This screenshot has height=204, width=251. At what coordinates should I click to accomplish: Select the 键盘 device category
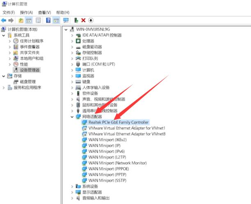pos(86,82)
